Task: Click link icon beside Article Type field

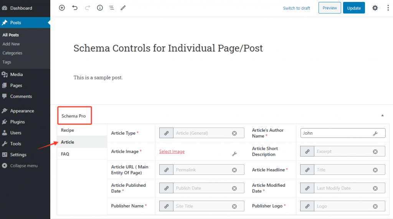Action: [167, 133]
